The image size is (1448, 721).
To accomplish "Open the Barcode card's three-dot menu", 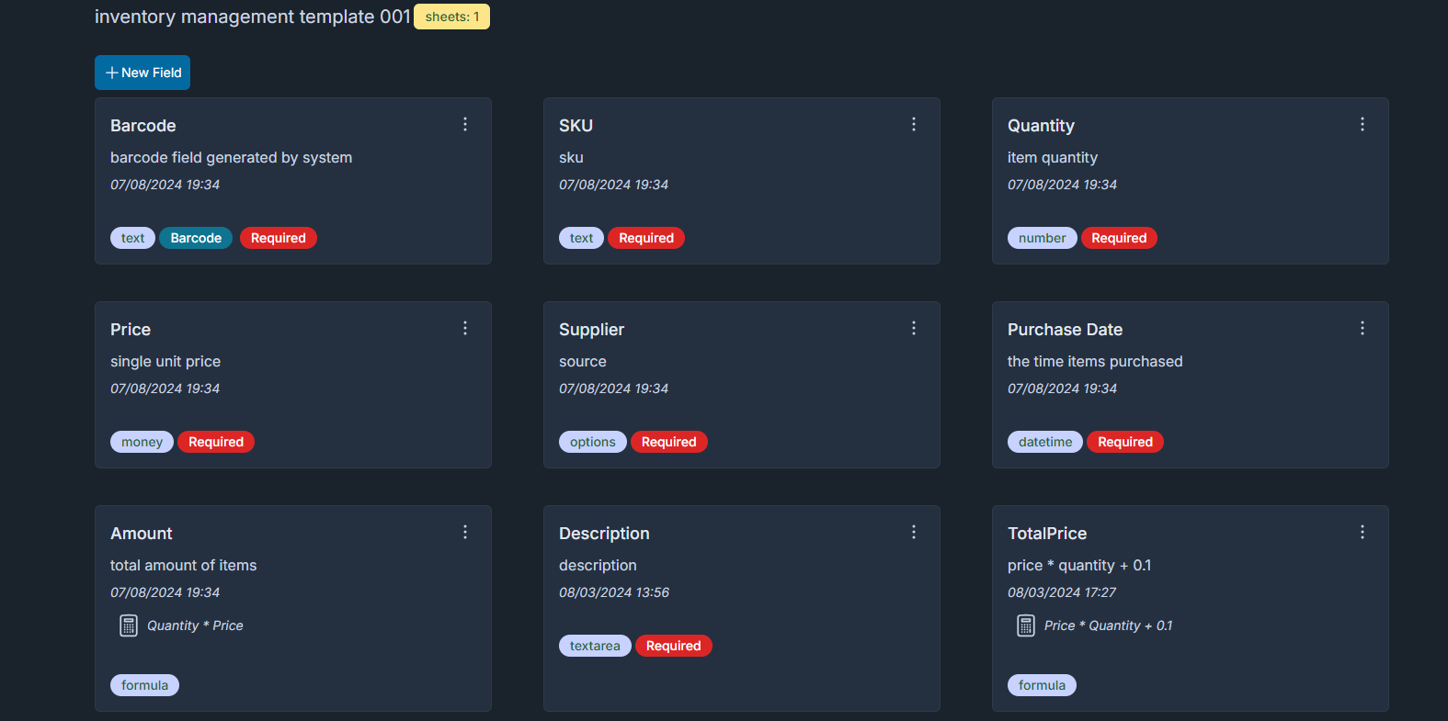I will pos(465,124).
